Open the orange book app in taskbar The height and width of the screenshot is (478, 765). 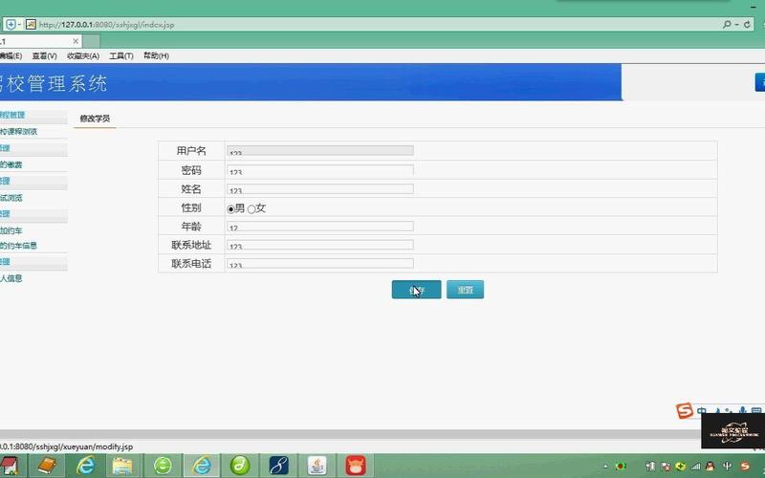tap(47, 466)
